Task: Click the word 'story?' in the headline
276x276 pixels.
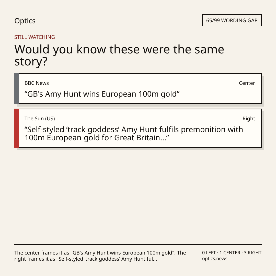Action: click(x=31, y=62)
